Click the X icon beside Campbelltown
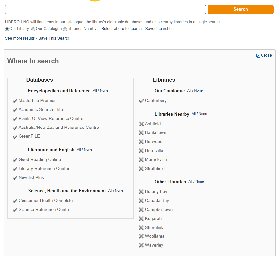 pos(141,210)
